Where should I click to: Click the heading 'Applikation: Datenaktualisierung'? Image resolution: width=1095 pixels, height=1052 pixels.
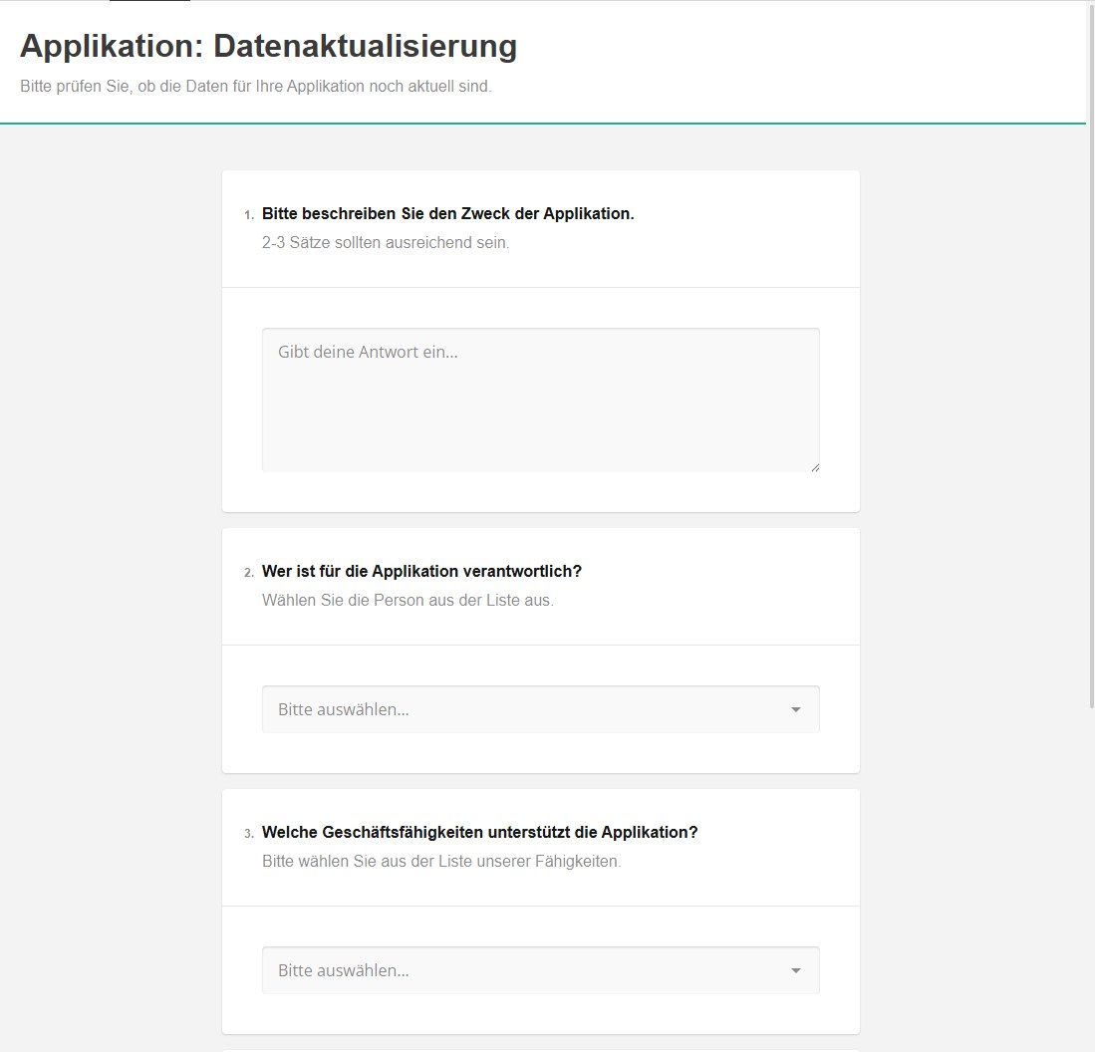[x=268, y=46]
